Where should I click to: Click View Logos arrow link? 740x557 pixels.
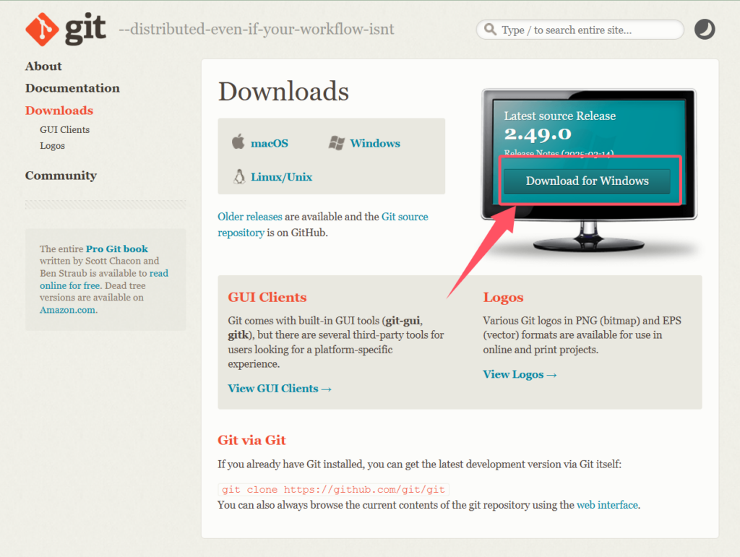tap(520, 374)
